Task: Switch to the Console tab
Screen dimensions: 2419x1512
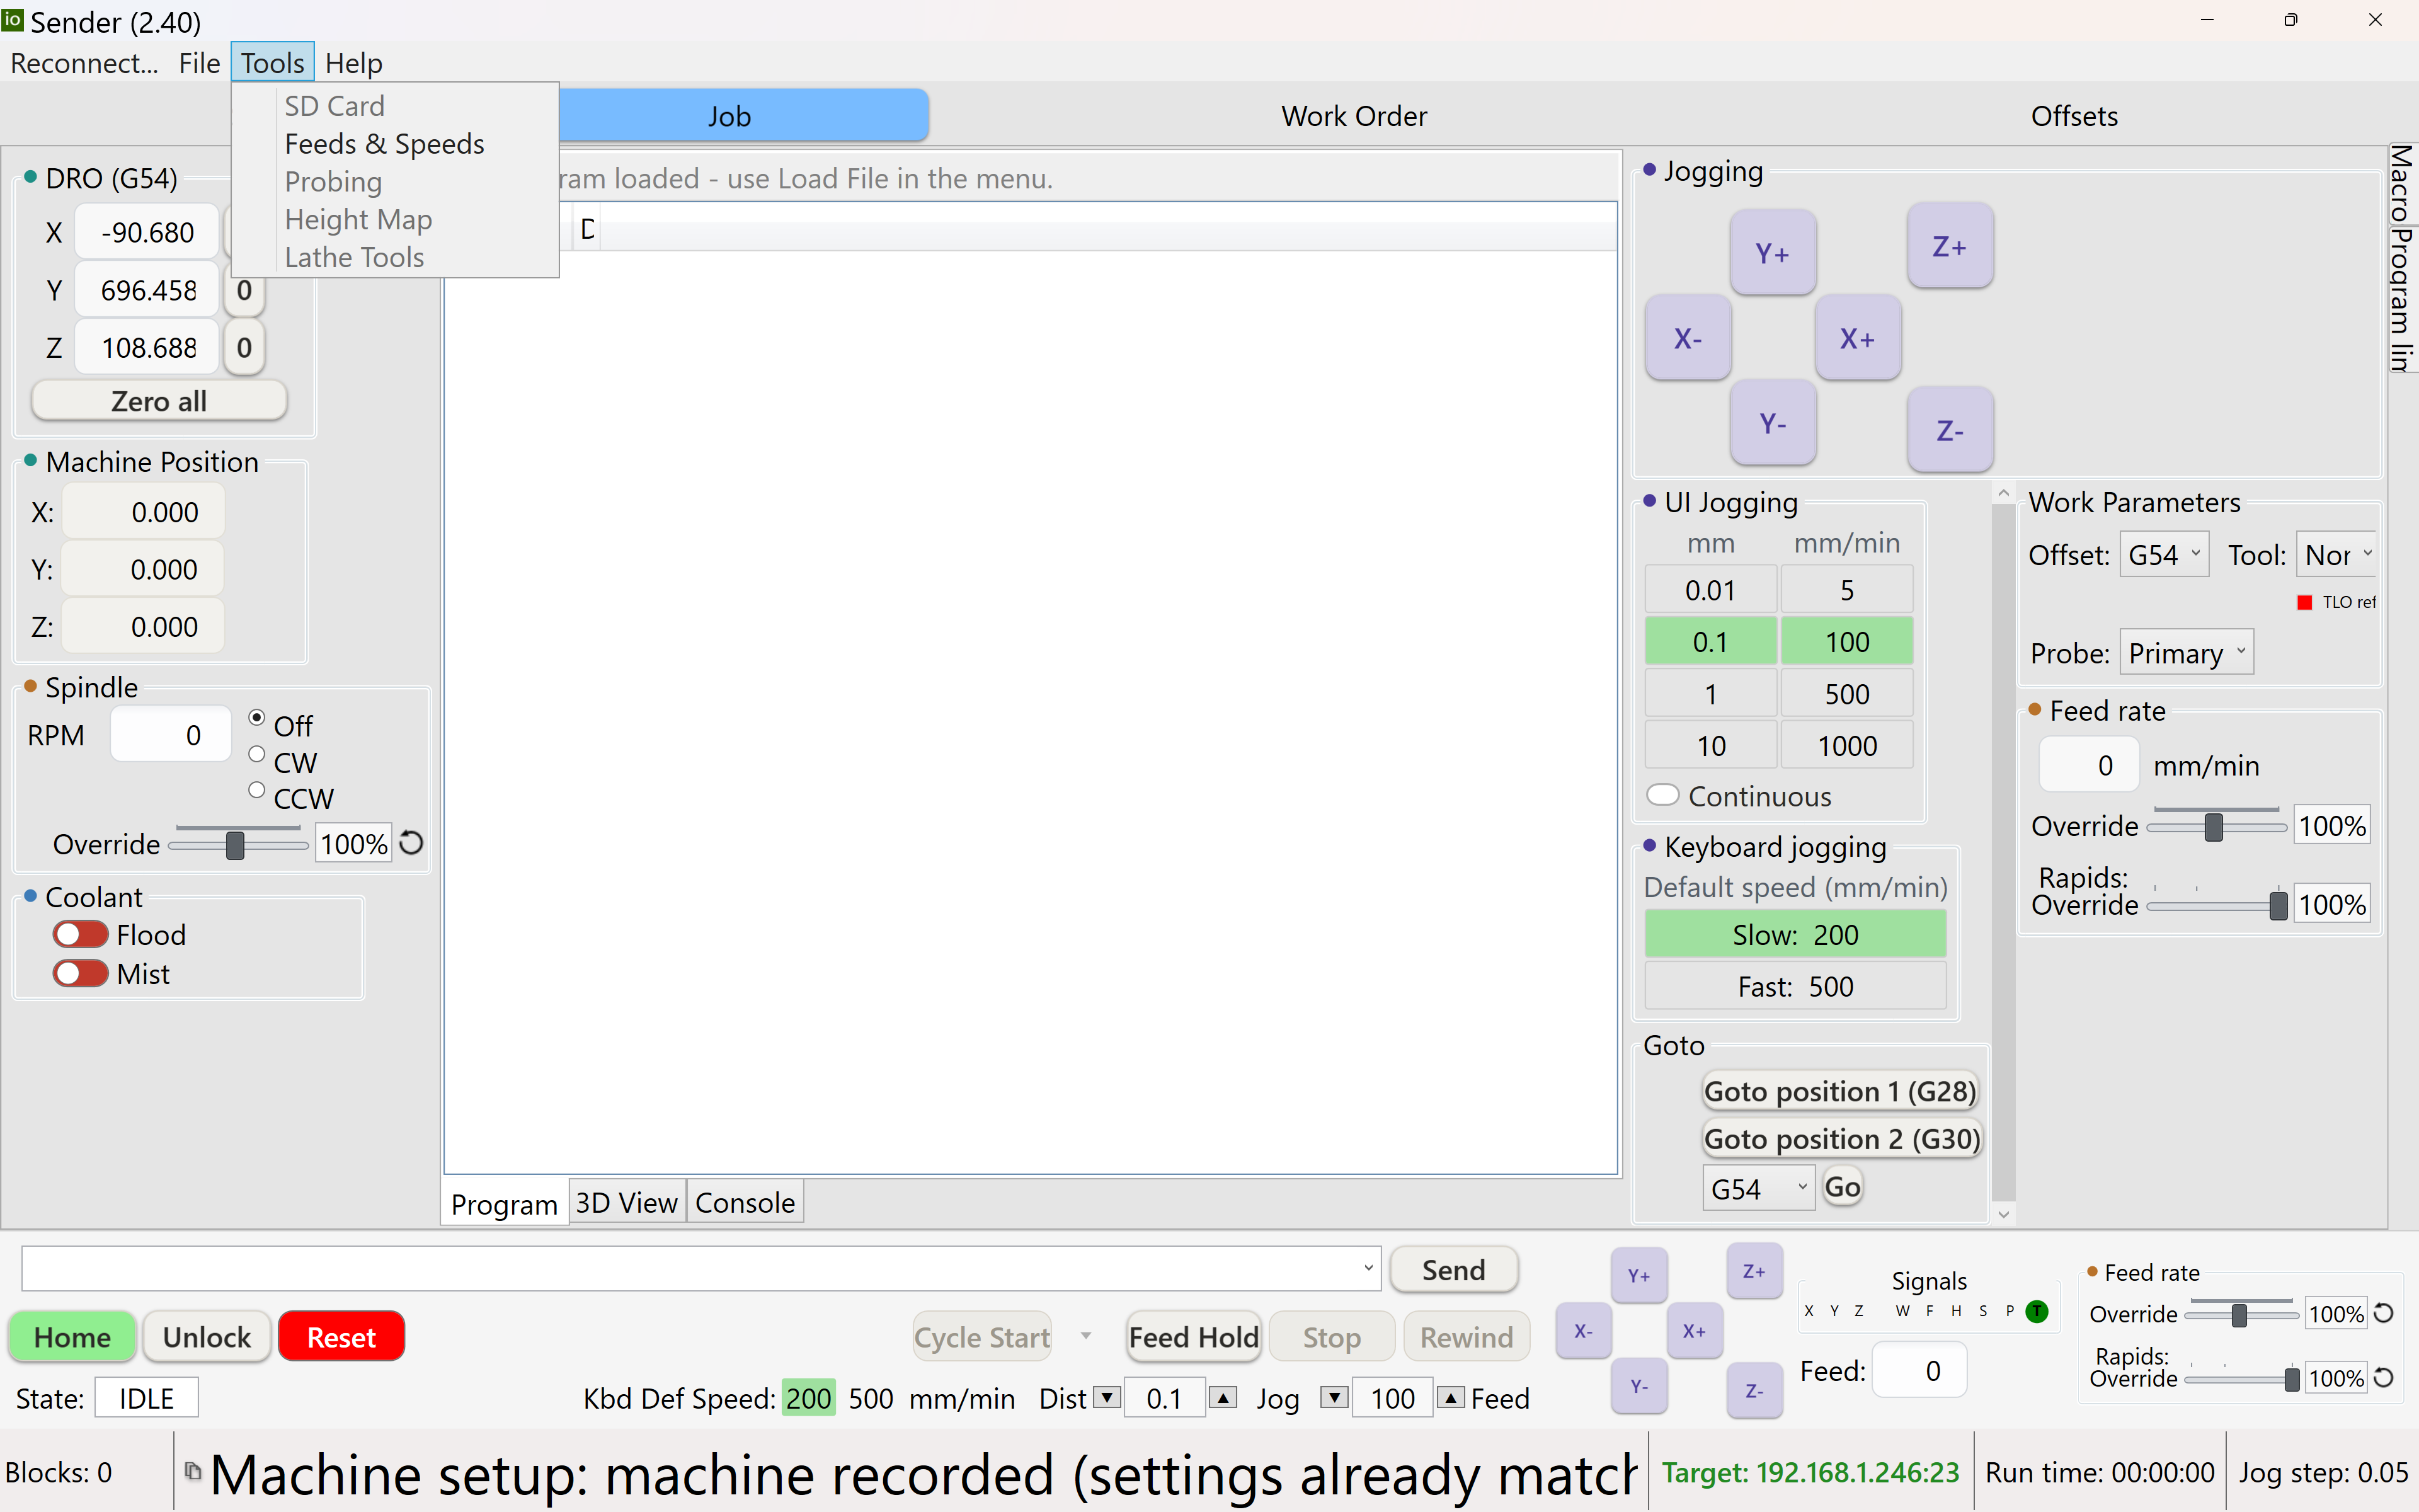Action: click(745, 1202)
